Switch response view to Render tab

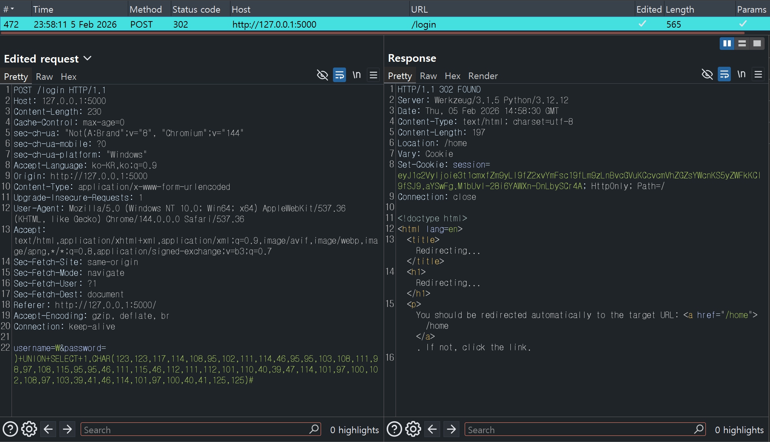[x=483, y=76]
